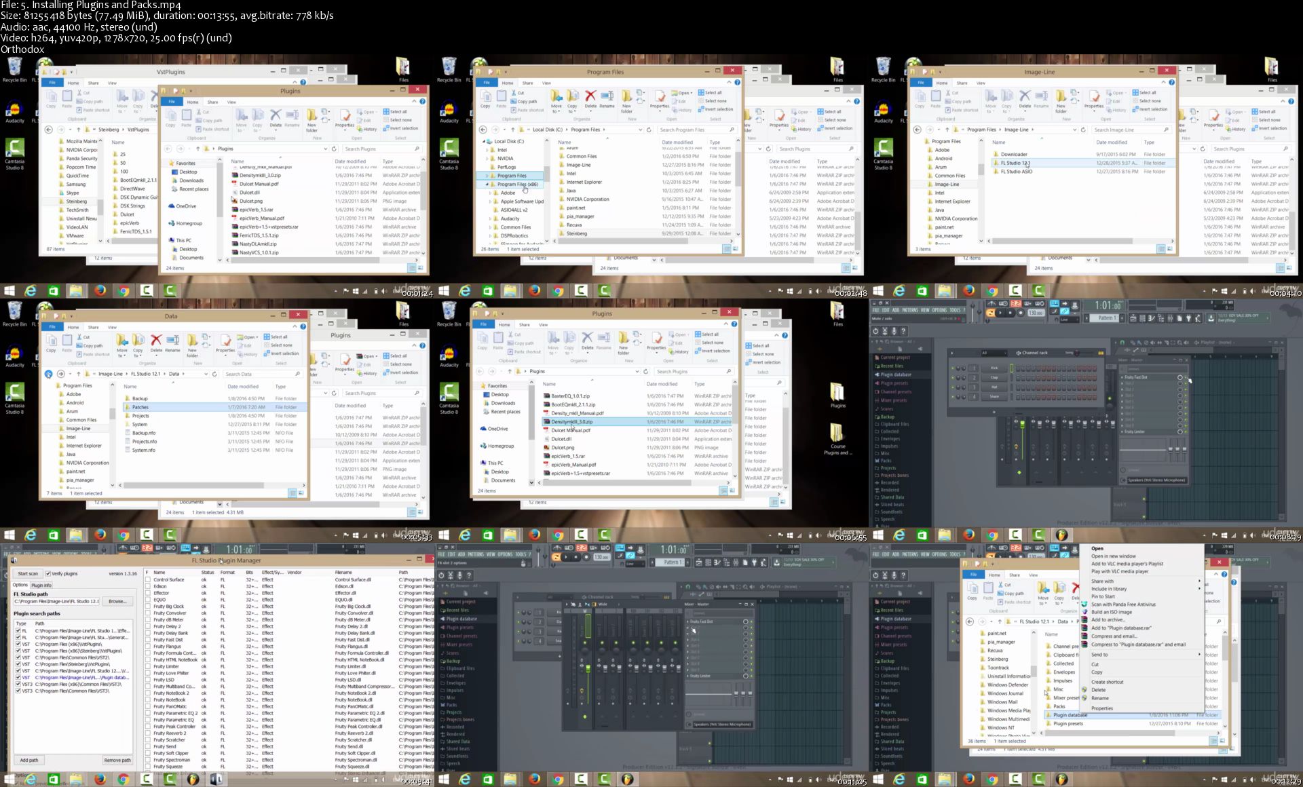Click Select all in Data window ribbon

pos(276,337)
